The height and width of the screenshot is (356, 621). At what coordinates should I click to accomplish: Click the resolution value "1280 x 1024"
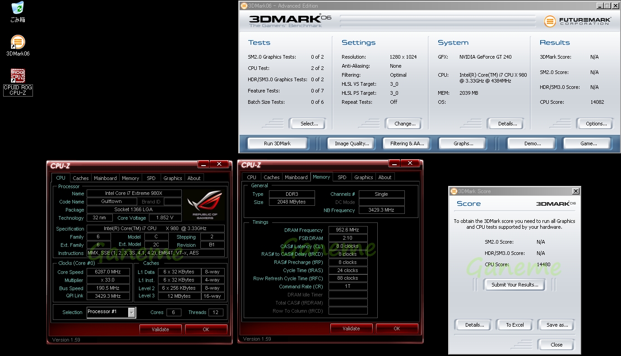pos(403,57)
